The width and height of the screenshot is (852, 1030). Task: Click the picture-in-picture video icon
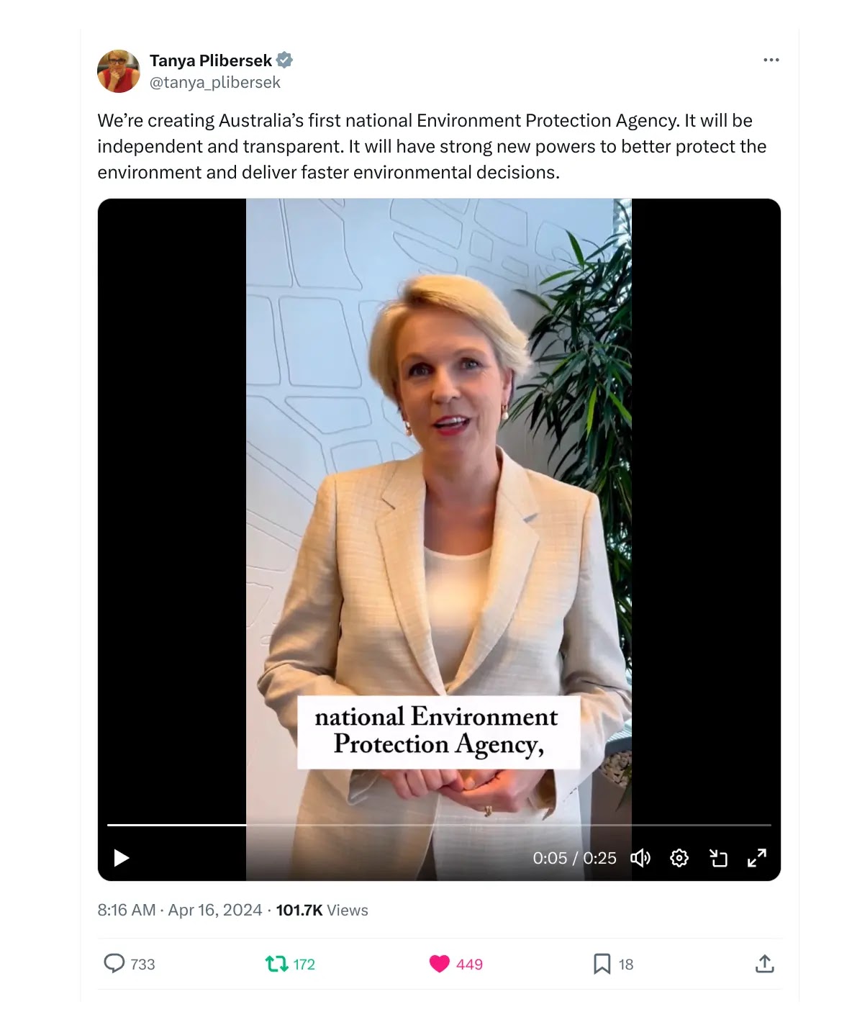pos(718,857)
